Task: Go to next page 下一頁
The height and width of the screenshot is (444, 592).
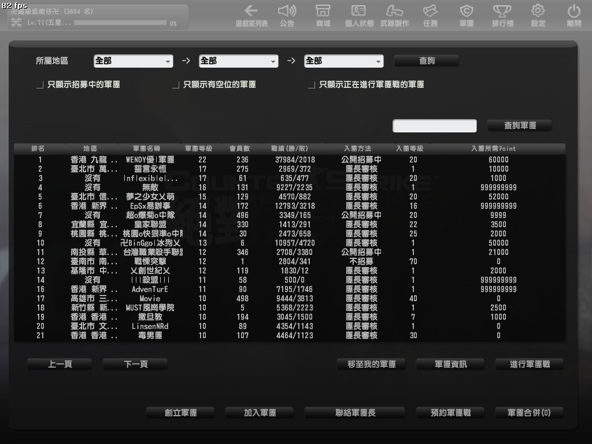Action: [135, 364]
